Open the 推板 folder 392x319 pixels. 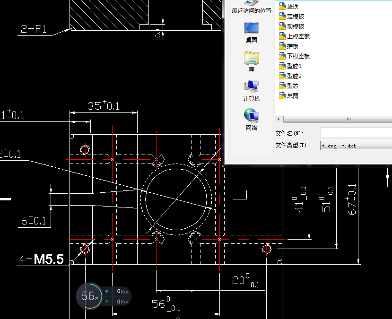[289, 46]
